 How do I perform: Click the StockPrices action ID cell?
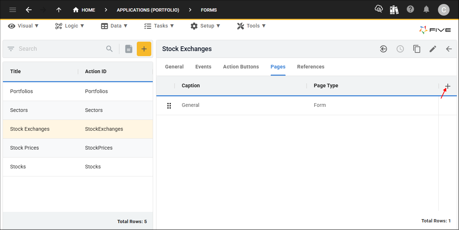[99, 148]
